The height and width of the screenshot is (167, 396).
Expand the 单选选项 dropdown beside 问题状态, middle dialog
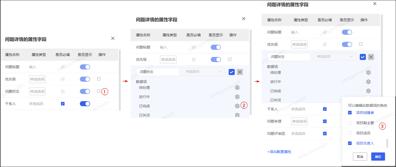pyautogui.click(x=203, y=72)
